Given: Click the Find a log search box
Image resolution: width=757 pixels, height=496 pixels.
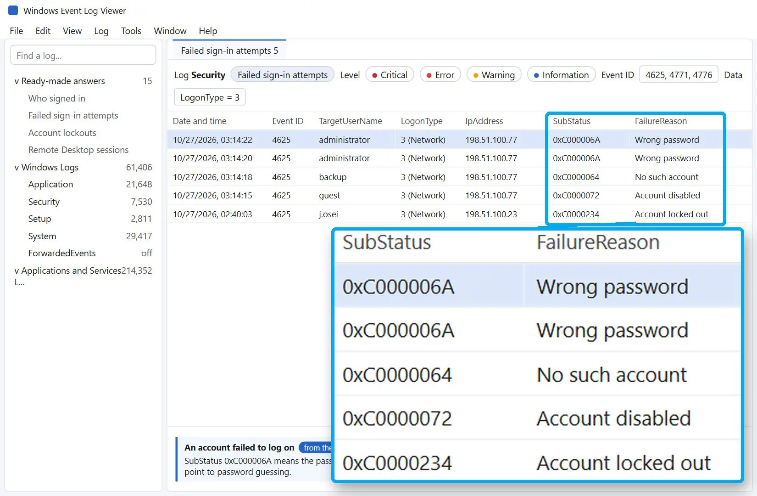Looking at the screenshot, I should tap(83, 55).
